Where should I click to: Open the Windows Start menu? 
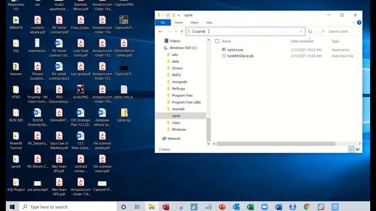coord(12,207)
